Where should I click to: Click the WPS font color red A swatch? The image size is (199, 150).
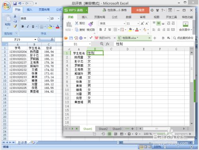coord(137,30)
